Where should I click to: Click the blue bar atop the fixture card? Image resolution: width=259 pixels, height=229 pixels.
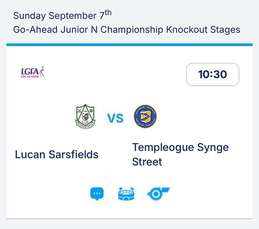[x=129, y=45]
